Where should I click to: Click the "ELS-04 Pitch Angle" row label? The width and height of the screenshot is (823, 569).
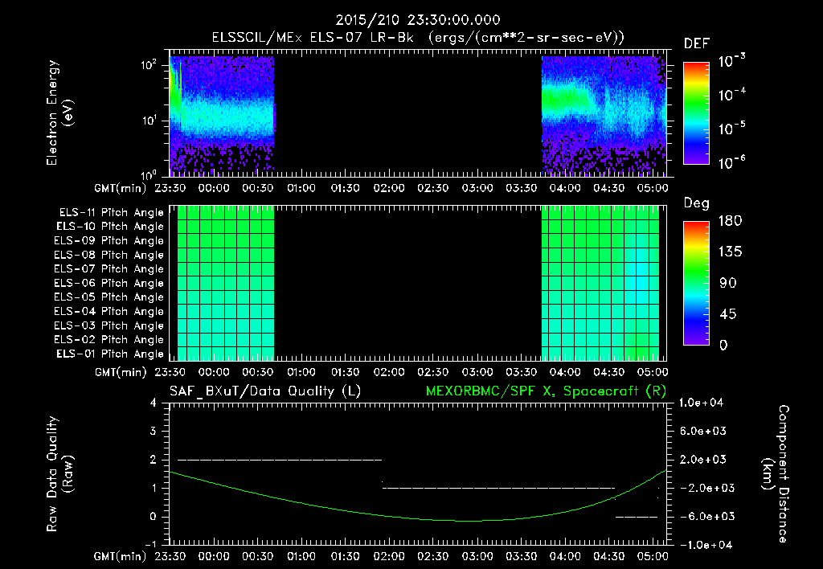pyautogui.click(x=109, y=312)
